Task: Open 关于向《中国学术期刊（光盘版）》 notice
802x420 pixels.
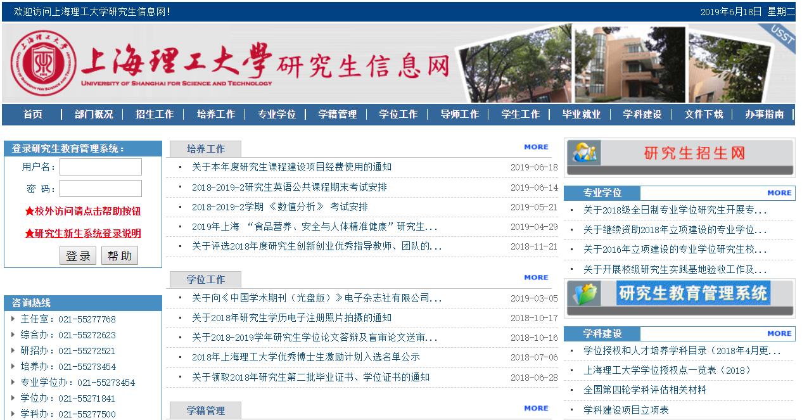Action: click(x=317, y=298)
